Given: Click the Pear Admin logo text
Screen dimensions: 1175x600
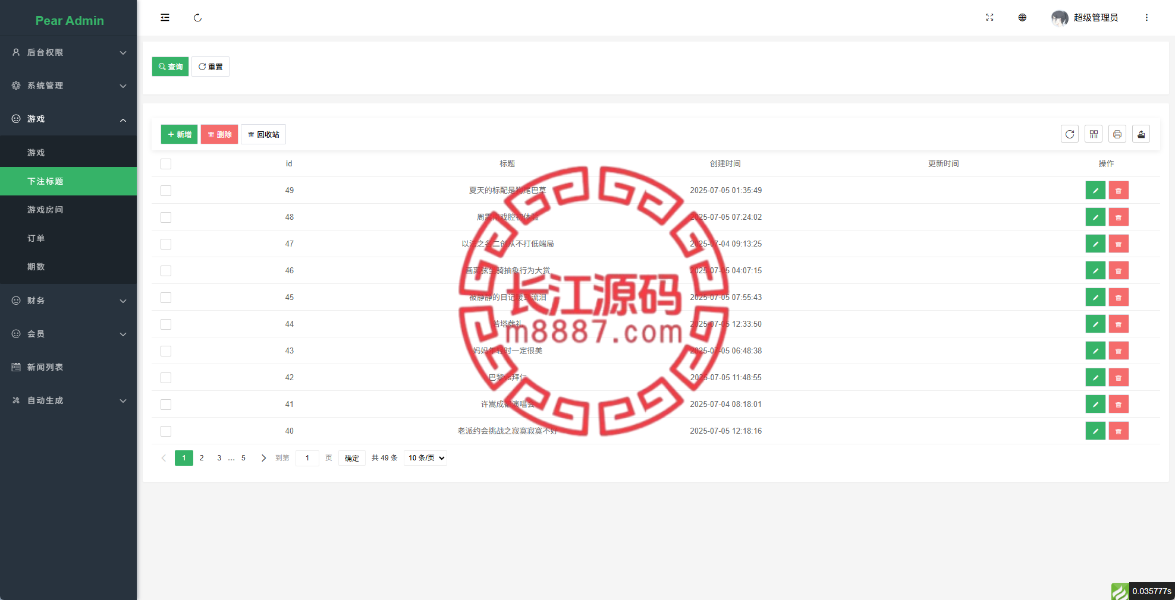Looking at the screenshot, I should (70, 21).
